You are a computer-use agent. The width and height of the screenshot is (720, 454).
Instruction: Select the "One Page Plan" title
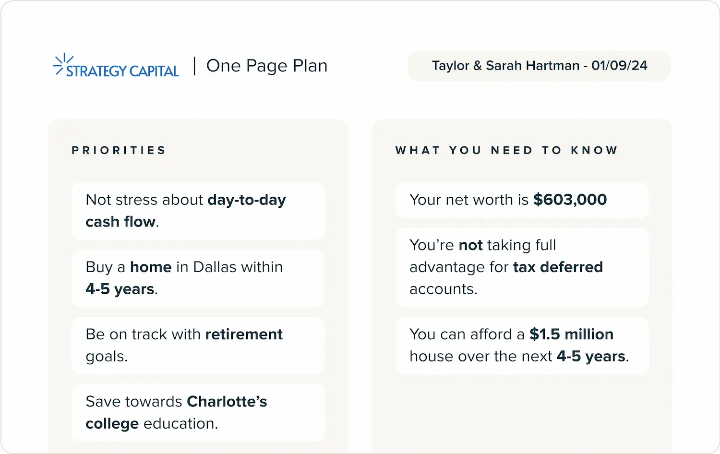pyautogui.click(x=267, y=66)
